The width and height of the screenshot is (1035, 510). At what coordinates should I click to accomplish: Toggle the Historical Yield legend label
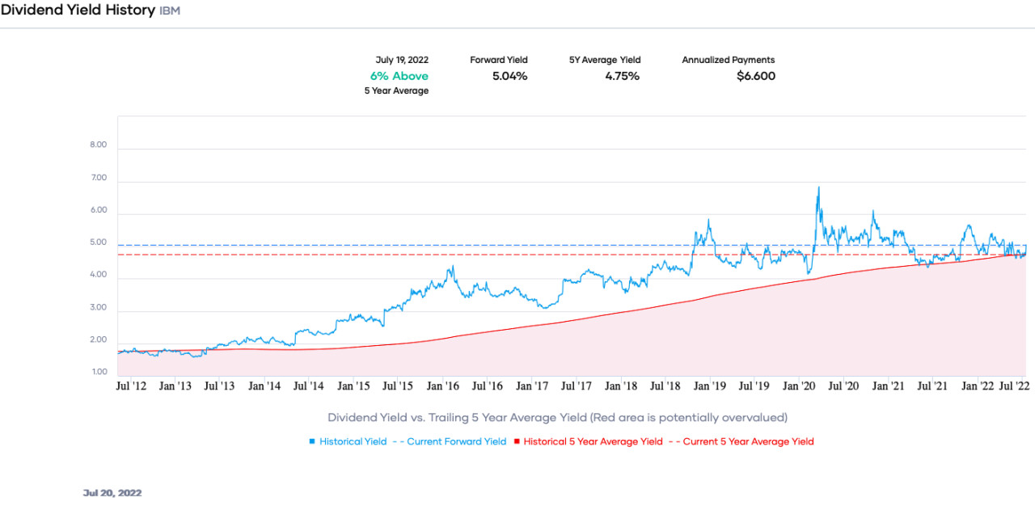coord(353,442)
